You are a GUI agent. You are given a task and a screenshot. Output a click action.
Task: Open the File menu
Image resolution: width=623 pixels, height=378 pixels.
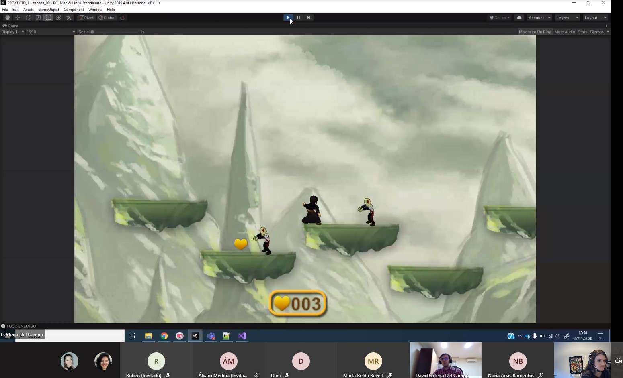(5, 10)
